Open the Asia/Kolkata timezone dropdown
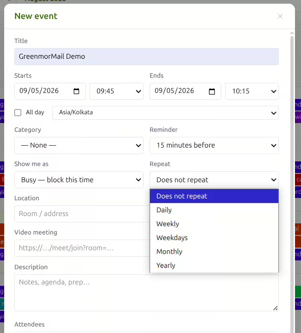The width and height of the screenshot is (301, 333). (x=165, y=113)
